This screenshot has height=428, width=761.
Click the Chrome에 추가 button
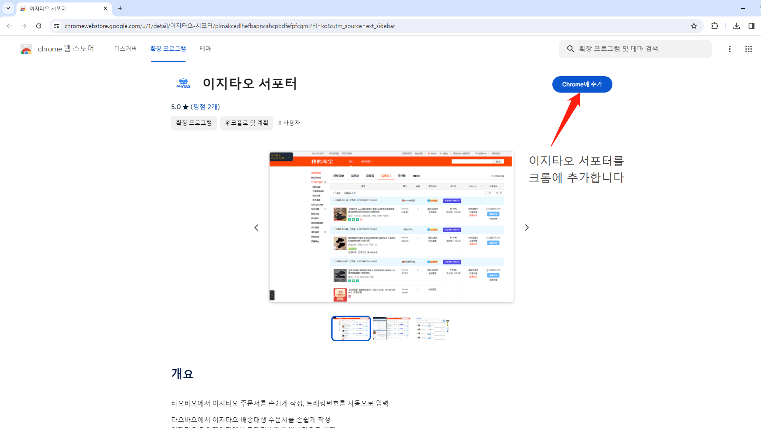pos(582,84)
